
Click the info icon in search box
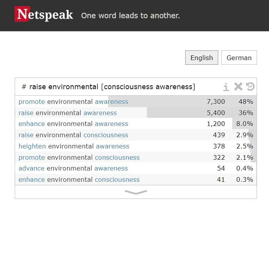226,87
